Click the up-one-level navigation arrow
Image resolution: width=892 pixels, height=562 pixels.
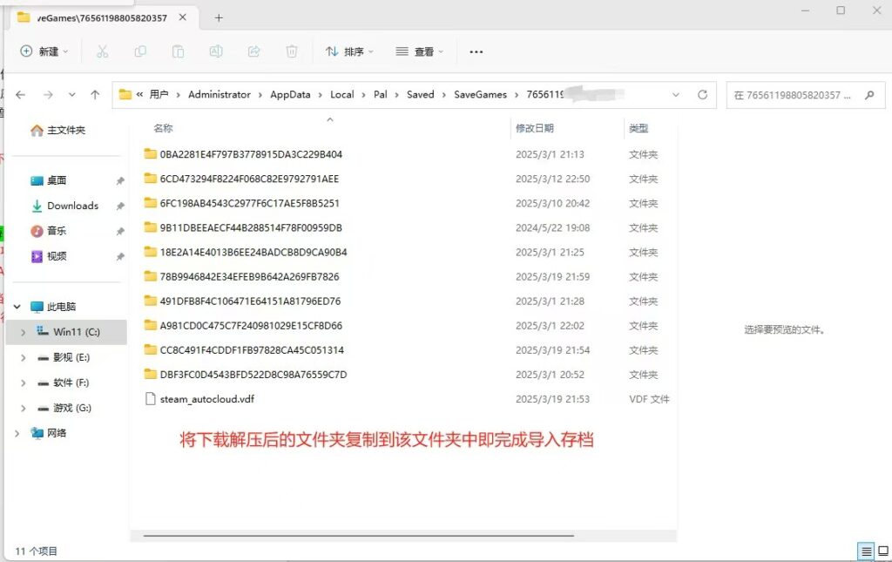point(96,94)
